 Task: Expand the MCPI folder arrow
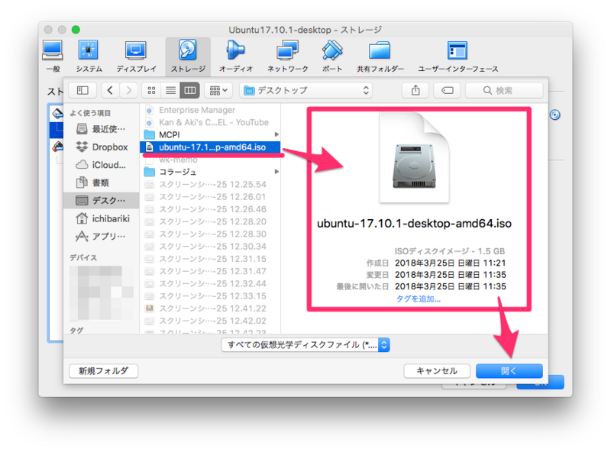[276, 134]
